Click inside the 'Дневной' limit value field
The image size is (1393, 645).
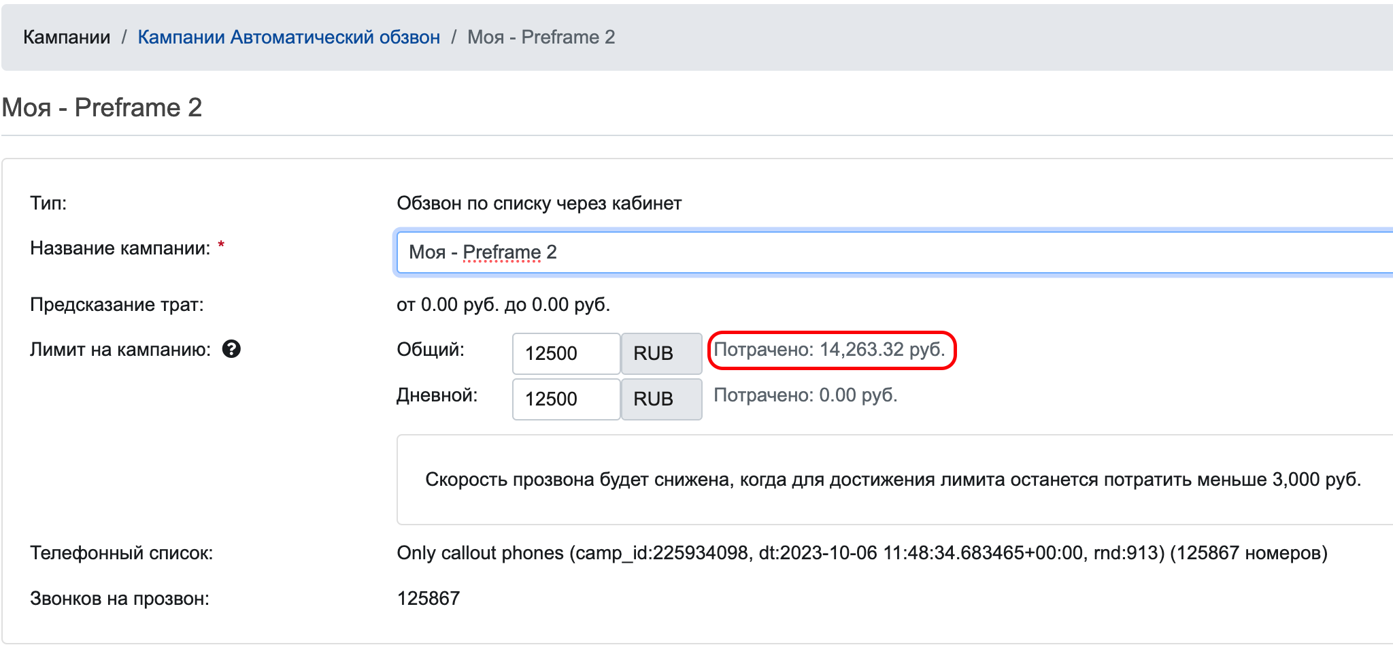click(565, 399)
